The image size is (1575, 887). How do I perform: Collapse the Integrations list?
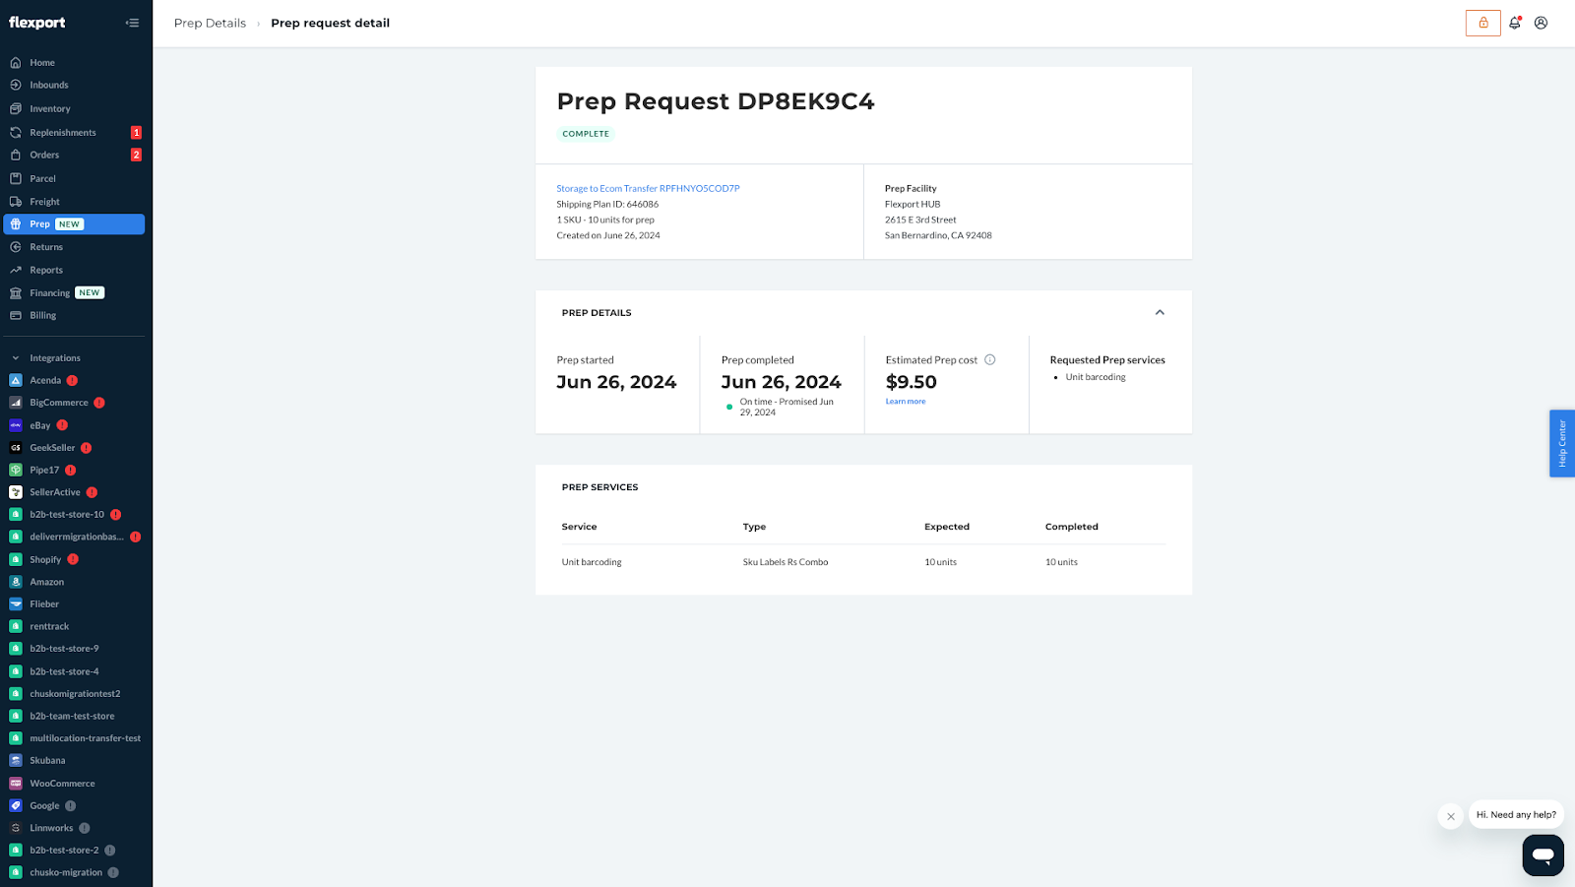[x=14, y=357]
